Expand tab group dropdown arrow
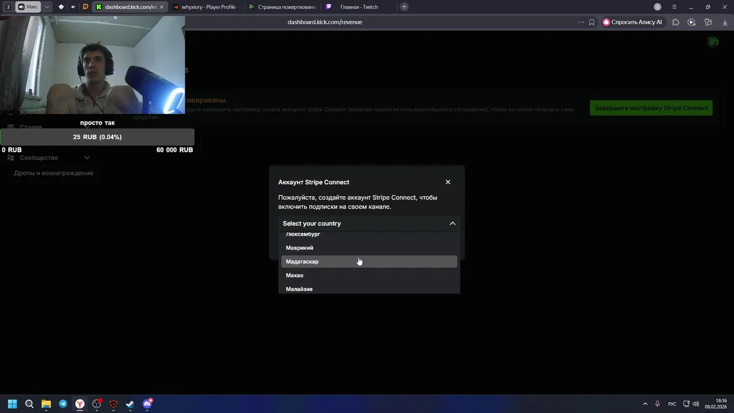The height and width of the screenshot is (413, 734). coord(47,7)
